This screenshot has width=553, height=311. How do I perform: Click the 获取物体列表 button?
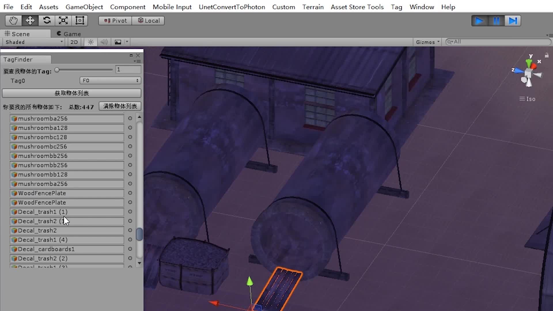point(71,93)
